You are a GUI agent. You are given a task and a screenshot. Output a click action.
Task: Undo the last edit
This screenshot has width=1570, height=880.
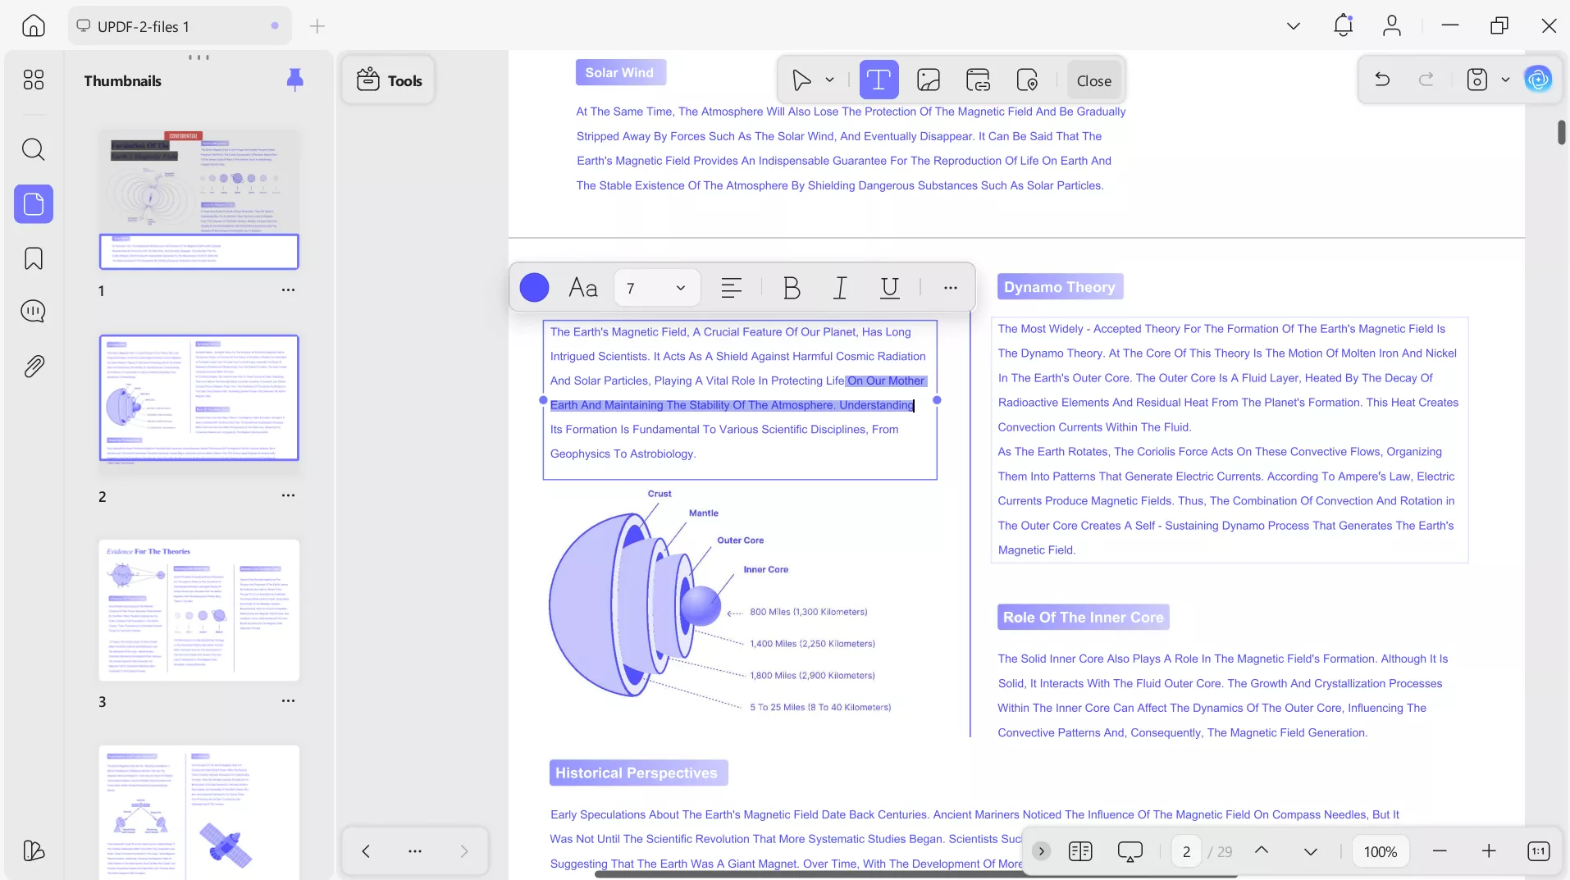pos(1382,80)
